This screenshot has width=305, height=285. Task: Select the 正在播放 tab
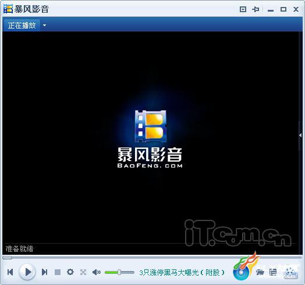22,25
